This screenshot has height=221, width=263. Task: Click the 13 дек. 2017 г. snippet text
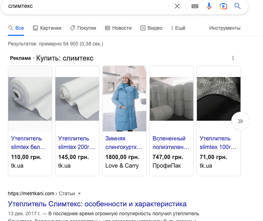pos(24,213)
